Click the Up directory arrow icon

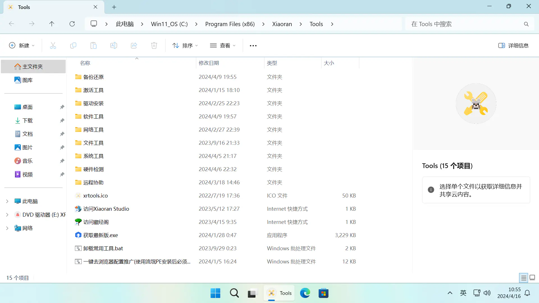pyautogui.click(x=52, y=24)
